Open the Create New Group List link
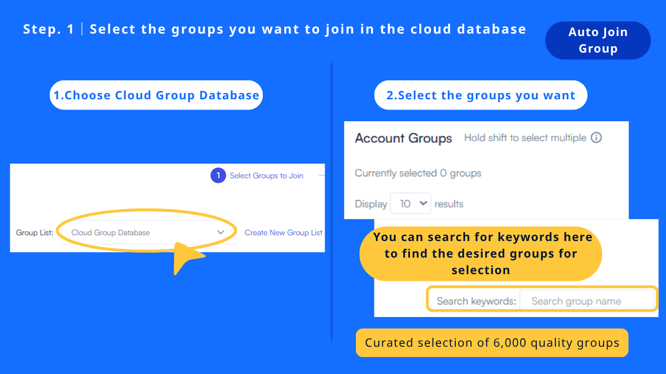This screenshot has width=666, height=374. 283,233
